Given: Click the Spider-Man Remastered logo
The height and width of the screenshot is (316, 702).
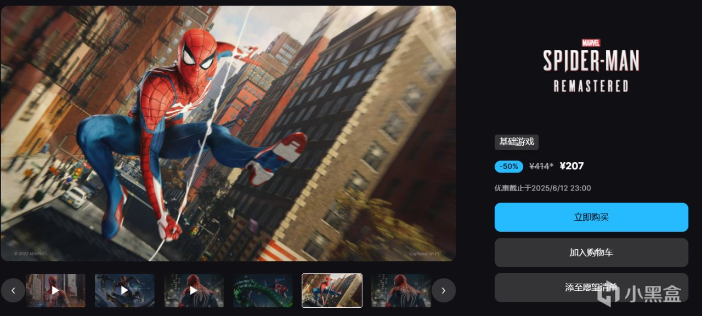Looking at the screenshot, I should point(591,66).
